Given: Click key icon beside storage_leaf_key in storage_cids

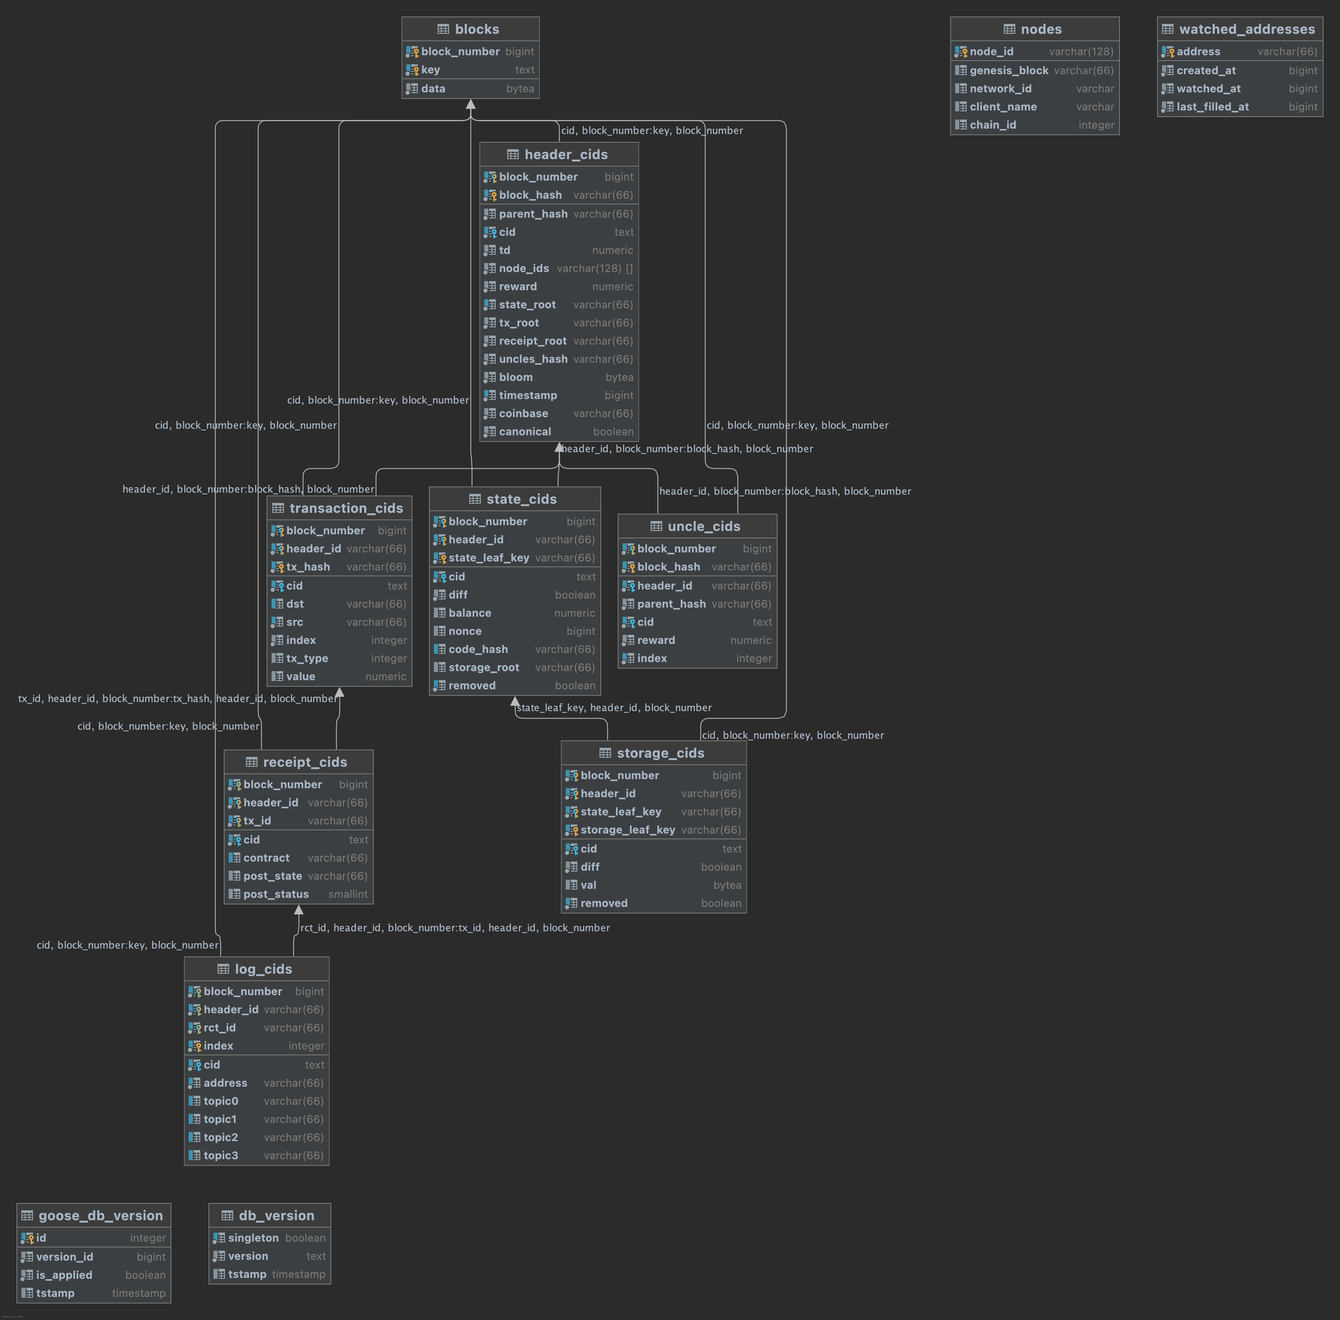Looking at the screenshot, I should click(572, 830).
